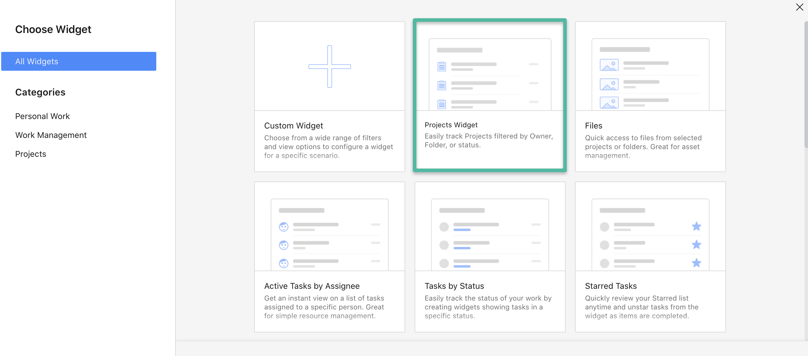Filter by the Projects category
Viewport: 808px width, 356px height.
(30, 154)
